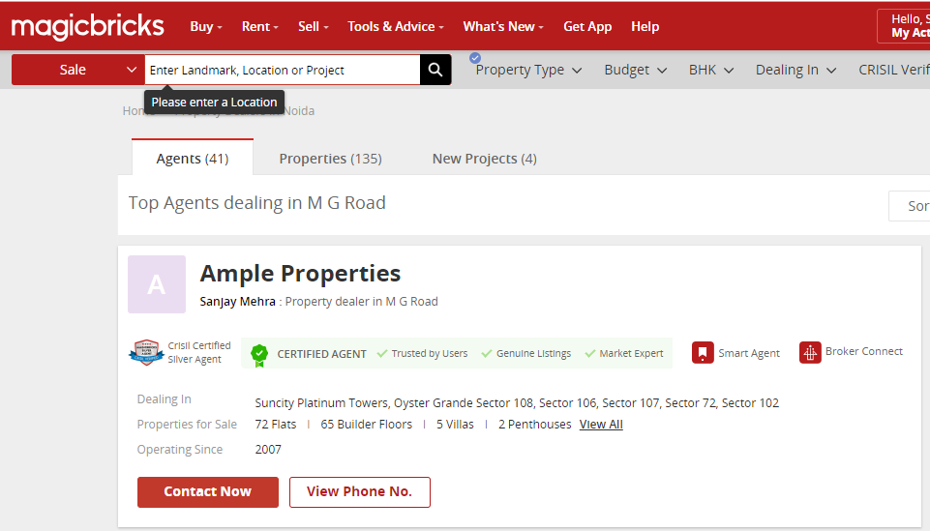
Task: Click the Broker Connect icon
Action: point(810,352)
